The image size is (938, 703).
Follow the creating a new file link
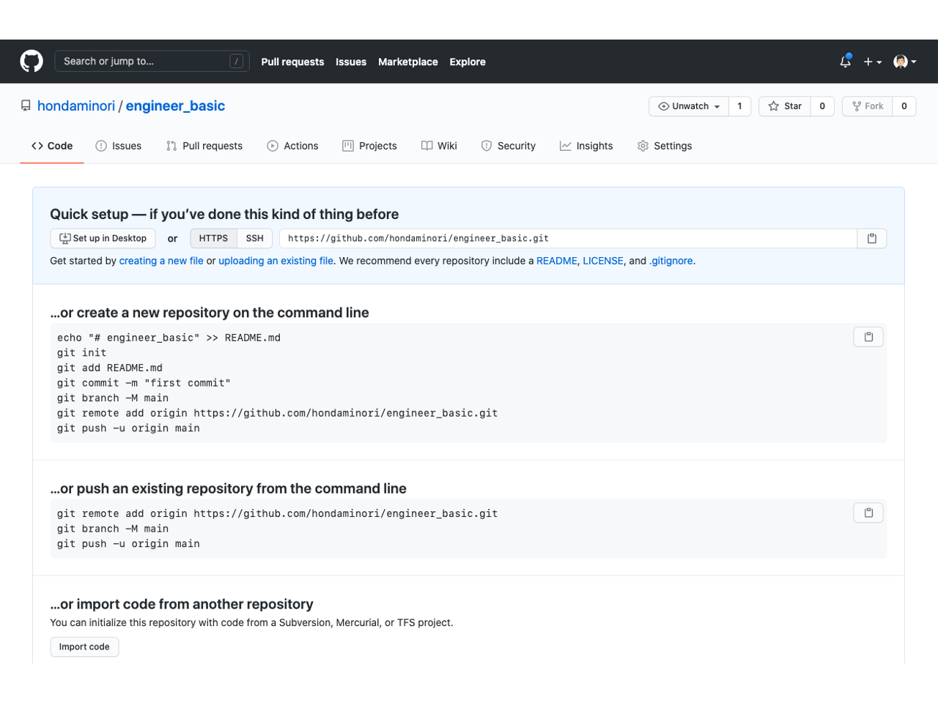(161, 261)
